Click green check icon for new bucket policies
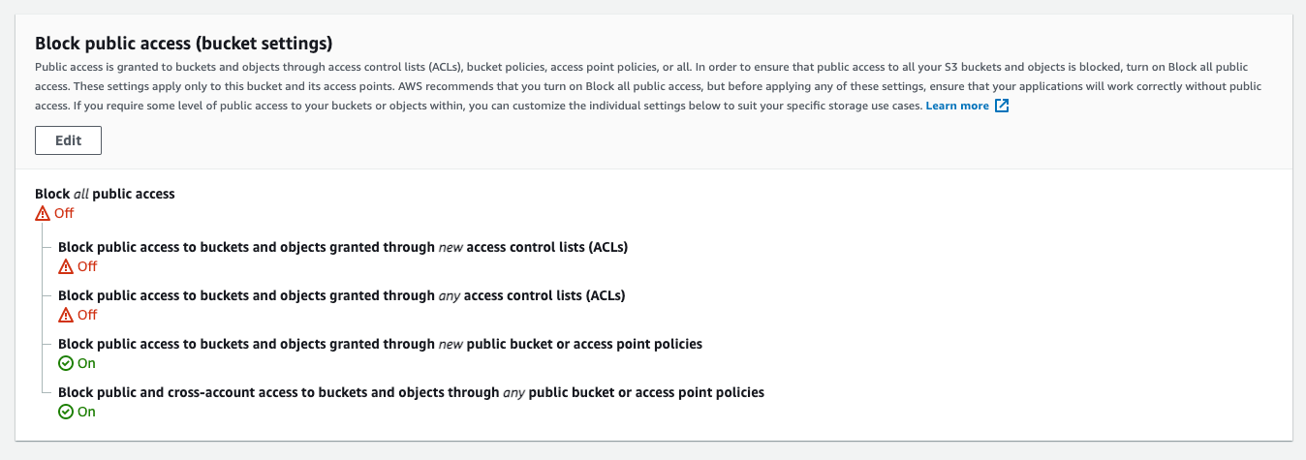 click(66, 363)
